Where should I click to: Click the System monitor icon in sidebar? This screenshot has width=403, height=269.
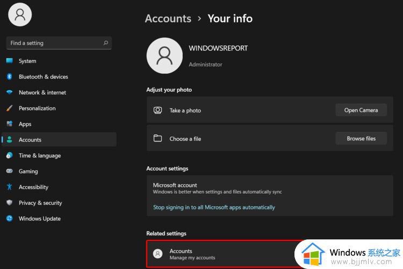(10, 61)
